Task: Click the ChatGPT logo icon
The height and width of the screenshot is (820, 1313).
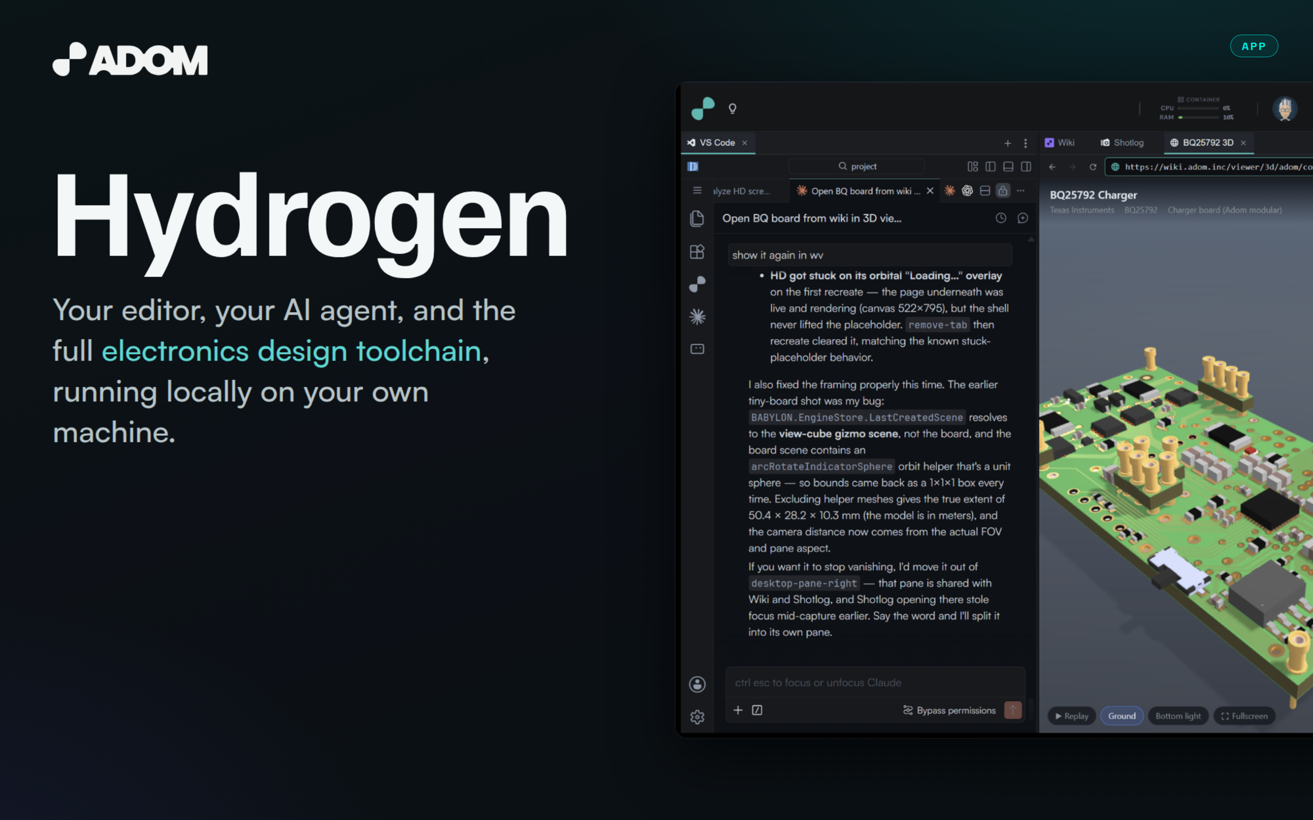Action: click(967, 190)
